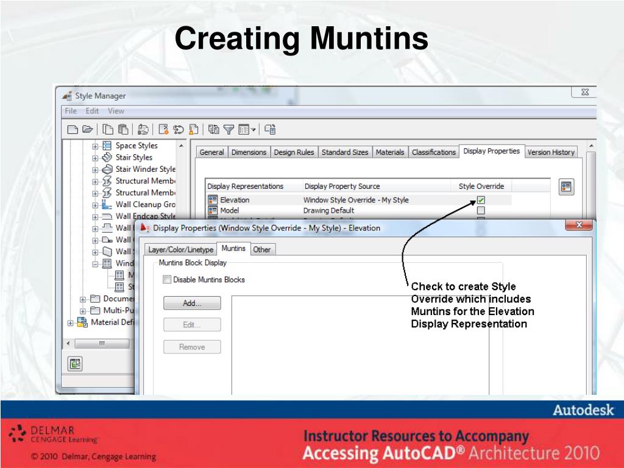Select the window style child starting with M

[x=119, y=275]
